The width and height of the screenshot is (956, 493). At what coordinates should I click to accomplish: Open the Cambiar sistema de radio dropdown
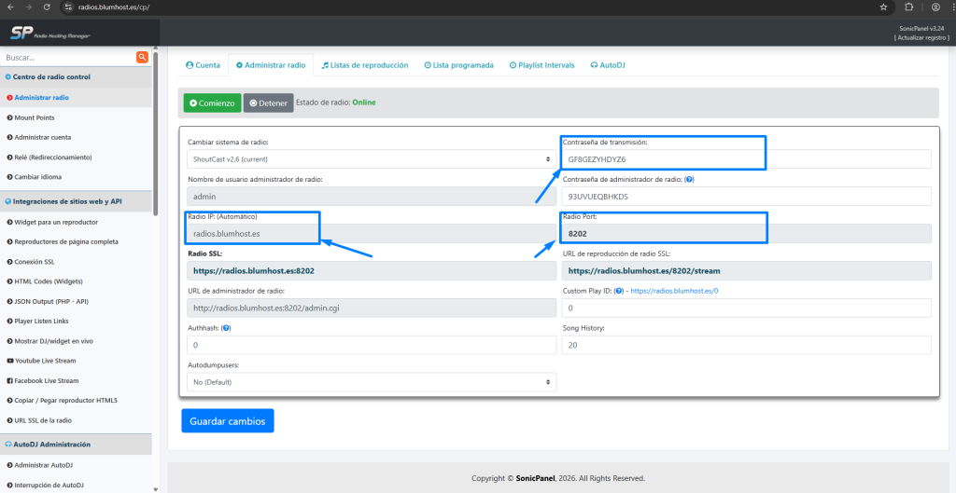click(x=372, y=159)
